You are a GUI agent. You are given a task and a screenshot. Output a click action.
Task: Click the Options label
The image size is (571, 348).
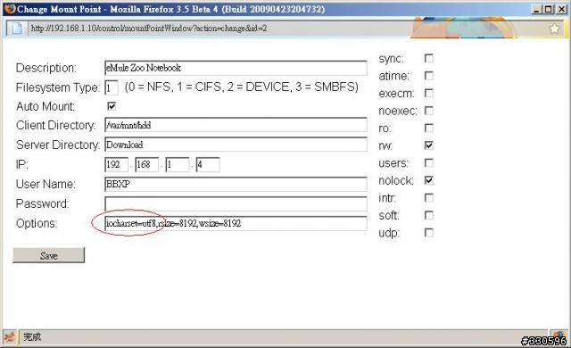tap(37, 223)
